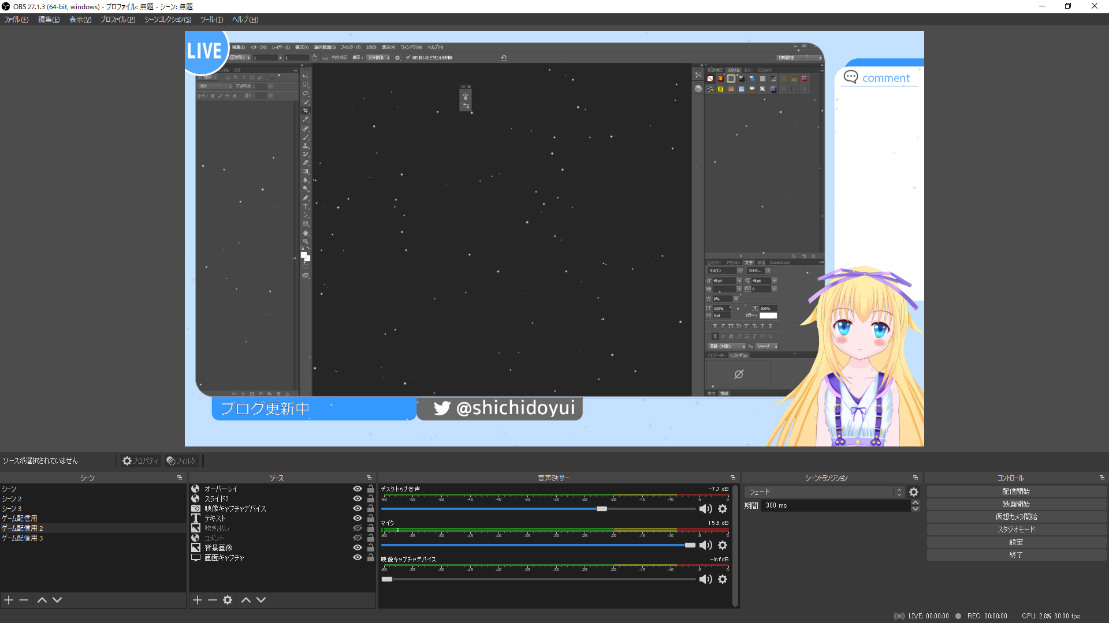Move source down in sources toolbar

(x=261, y=600)
